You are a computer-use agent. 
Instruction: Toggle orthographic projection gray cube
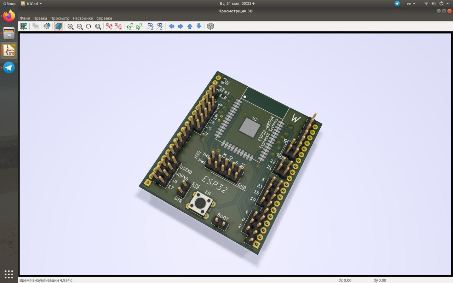[211, 26]
